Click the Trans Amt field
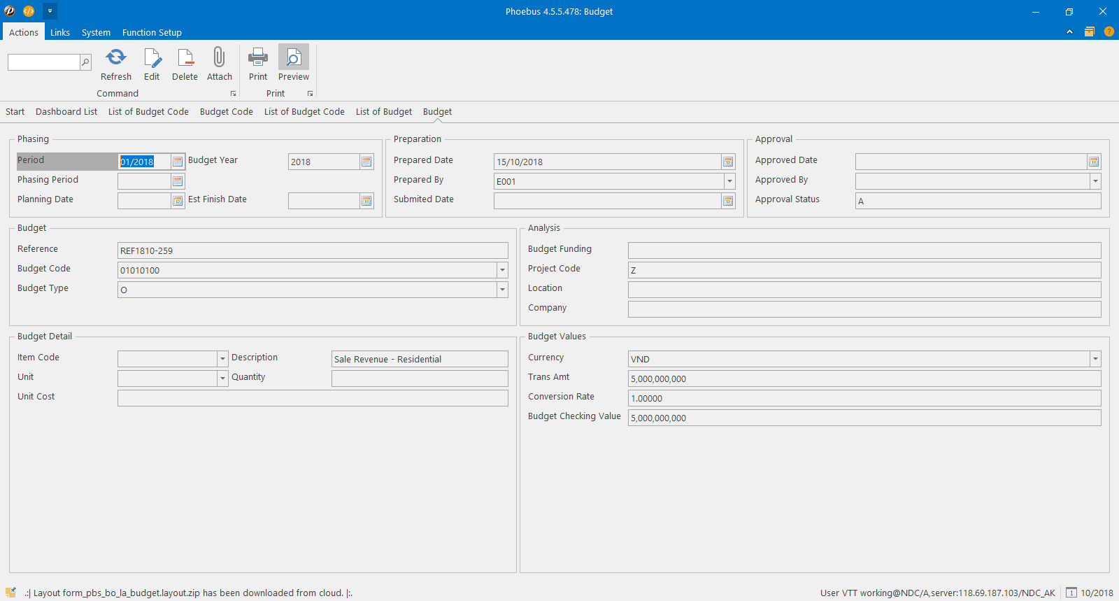 [x=864, y=379]
